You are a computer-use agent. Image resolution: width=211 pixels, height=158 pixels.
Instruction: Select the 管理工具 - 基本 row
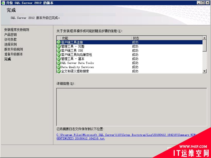click(129, 59)
